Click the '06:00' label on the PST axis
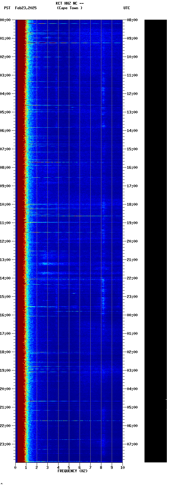The image size is (169, 487). pyautogui.click(x=6, y=131)
